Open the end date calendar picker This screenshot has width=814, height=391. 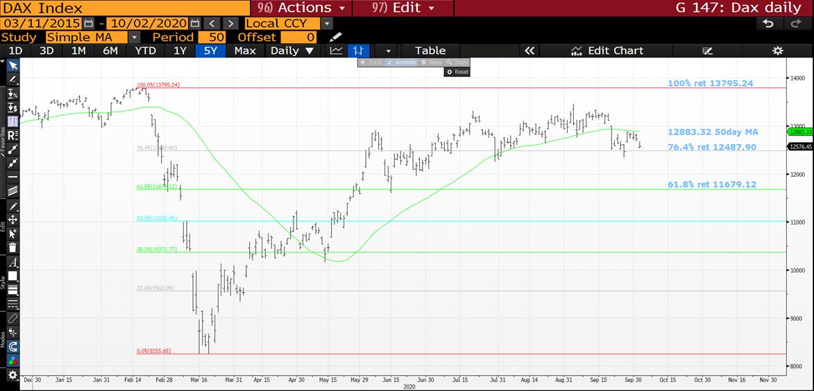click(195, 24)
